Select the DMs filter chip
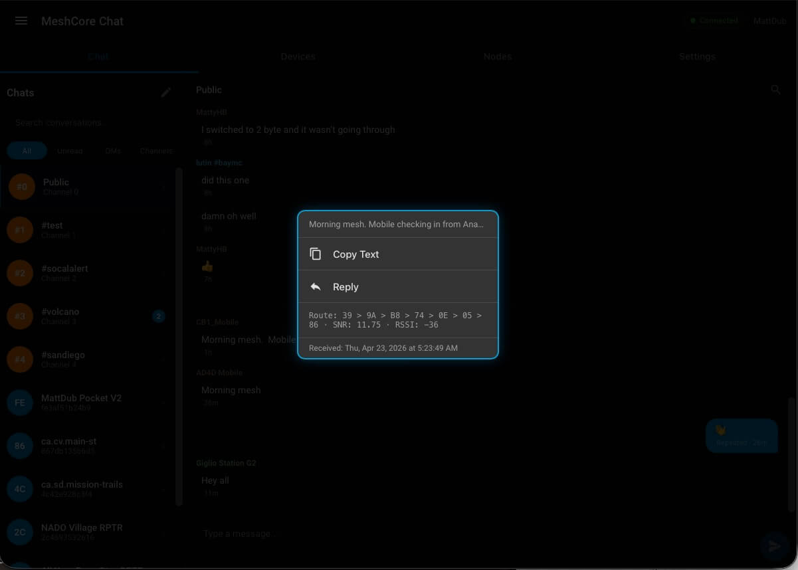The width and height of the screenshot is (798, 570). [113, 151]
